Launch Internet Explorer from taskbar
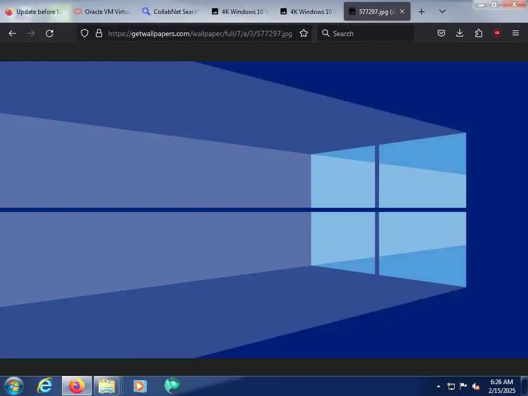 45,386
